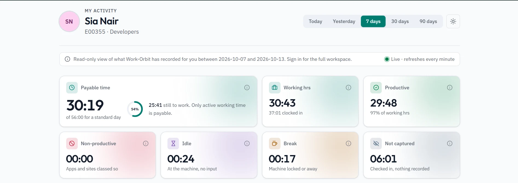Click the MY ACTIVITY label
Image resolution: width=518 pixels, height=183 pixels.
point(101,11)
